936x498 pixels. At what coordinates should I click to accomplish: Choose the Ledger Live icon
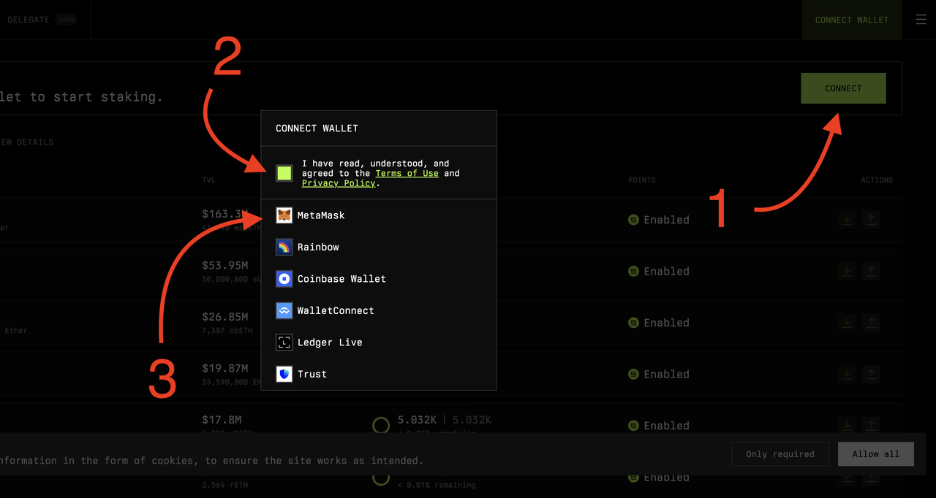coord(284,342)
